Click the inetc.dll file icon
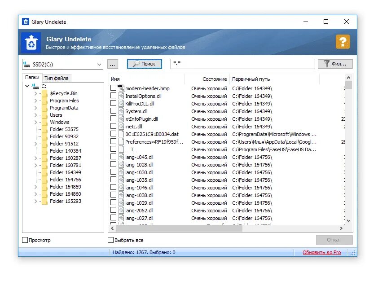The height and width of the screenshot is (281, 378). 121,126
